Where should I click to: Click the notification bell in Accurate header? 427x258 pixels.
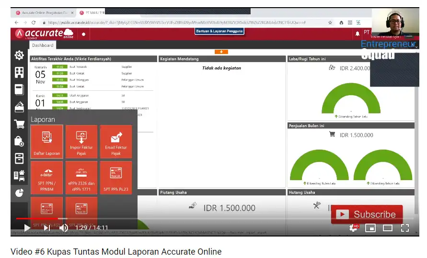358,33
